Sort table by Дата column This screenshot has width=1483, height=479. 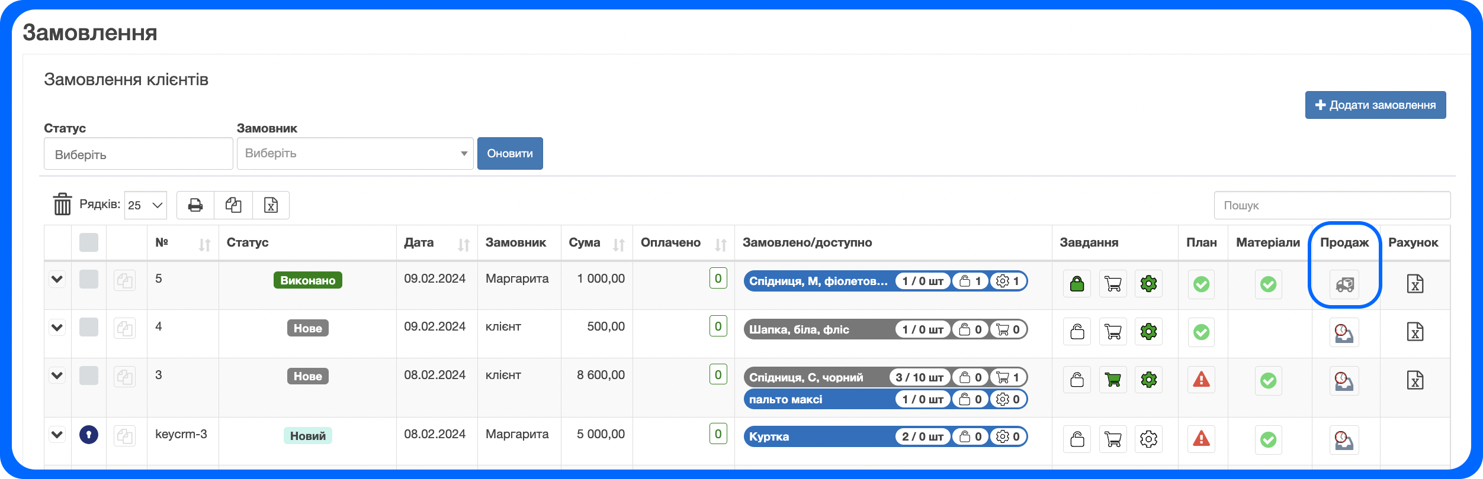(x=463, y=244)
